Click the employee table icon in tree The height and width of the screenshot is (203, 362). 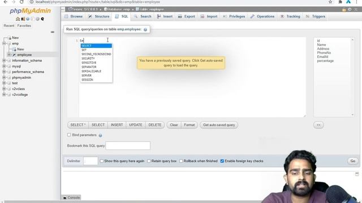coord(14,55)
